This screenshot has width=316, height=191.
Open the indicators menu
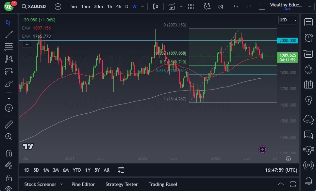click(x=171, y=7)
